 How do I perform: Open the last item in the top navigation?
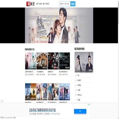[x=48, y=4]
